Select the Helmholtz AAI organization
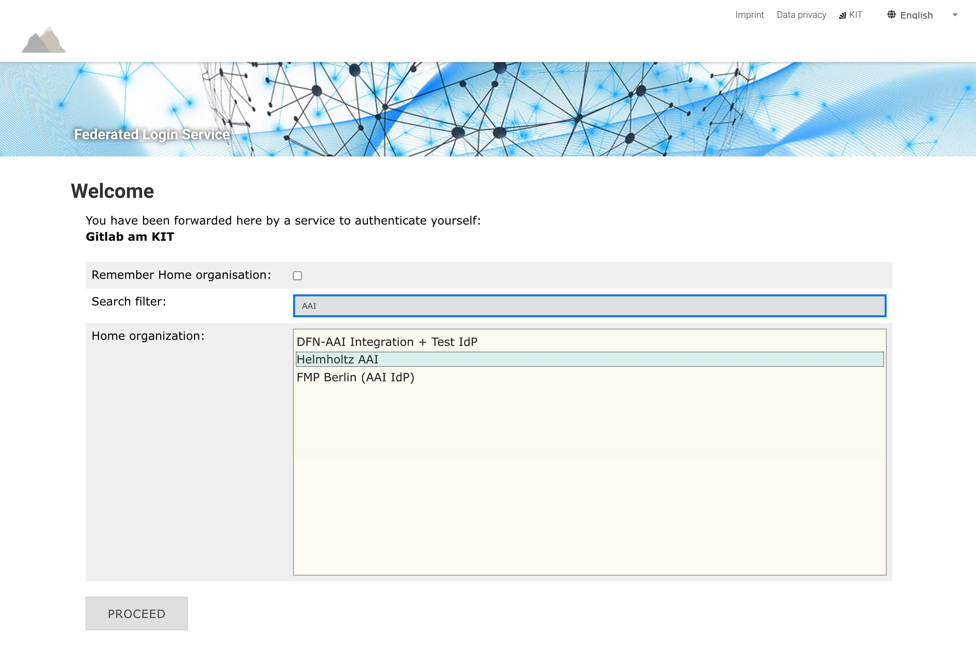 (x=590, y=359)
